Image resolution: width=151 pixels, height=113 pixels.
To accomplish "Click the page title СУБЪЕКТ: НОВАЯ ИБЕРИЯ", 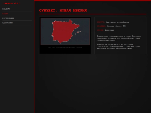I will pyautogui.click(x=63, y=11).
